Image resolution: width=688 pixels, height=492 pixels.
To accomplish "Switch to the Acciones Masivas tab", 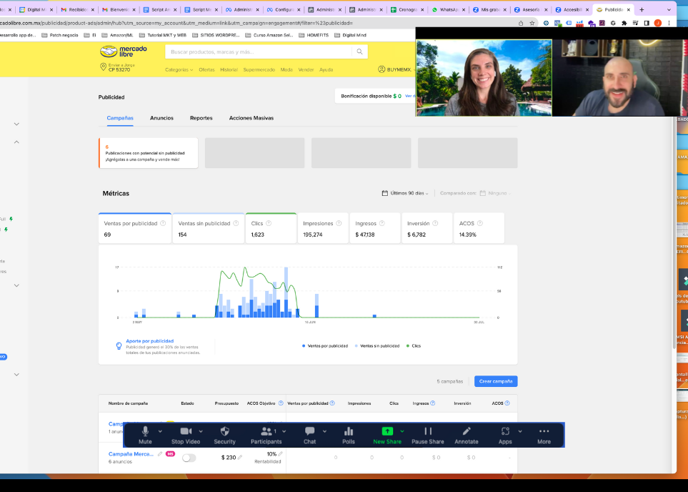I will tap(251, 118).
